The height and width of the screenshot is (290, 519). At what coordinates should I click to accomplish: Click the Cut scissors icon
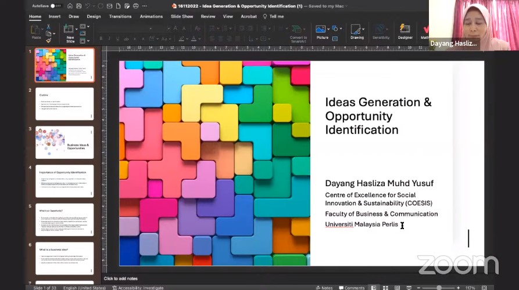coord(48,27)
